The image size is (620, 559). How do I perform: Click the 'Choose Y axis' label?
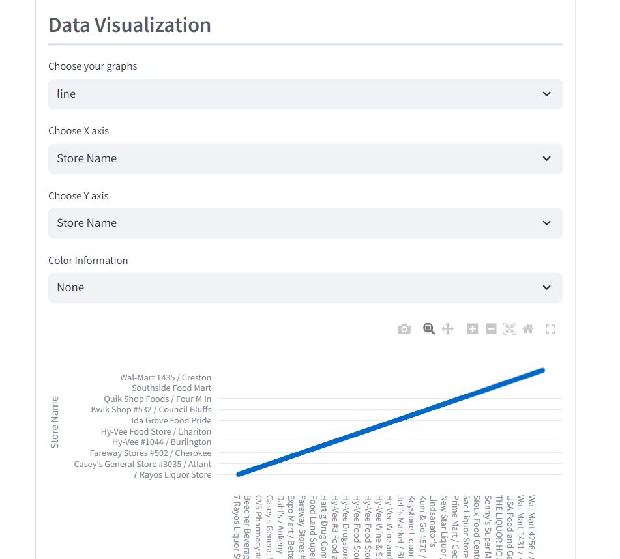pos(78,196)
